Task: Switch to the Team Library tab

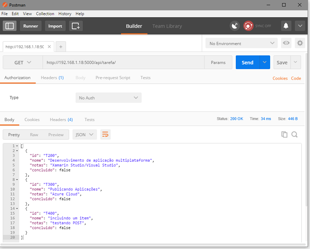Action: [x=167, y=26]
